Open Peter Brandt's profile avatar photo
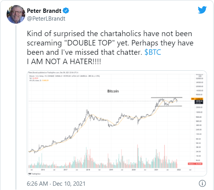 coord(16,14)
